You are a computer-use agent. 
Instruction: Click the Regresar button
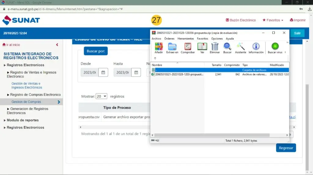[x=286, y=148]
